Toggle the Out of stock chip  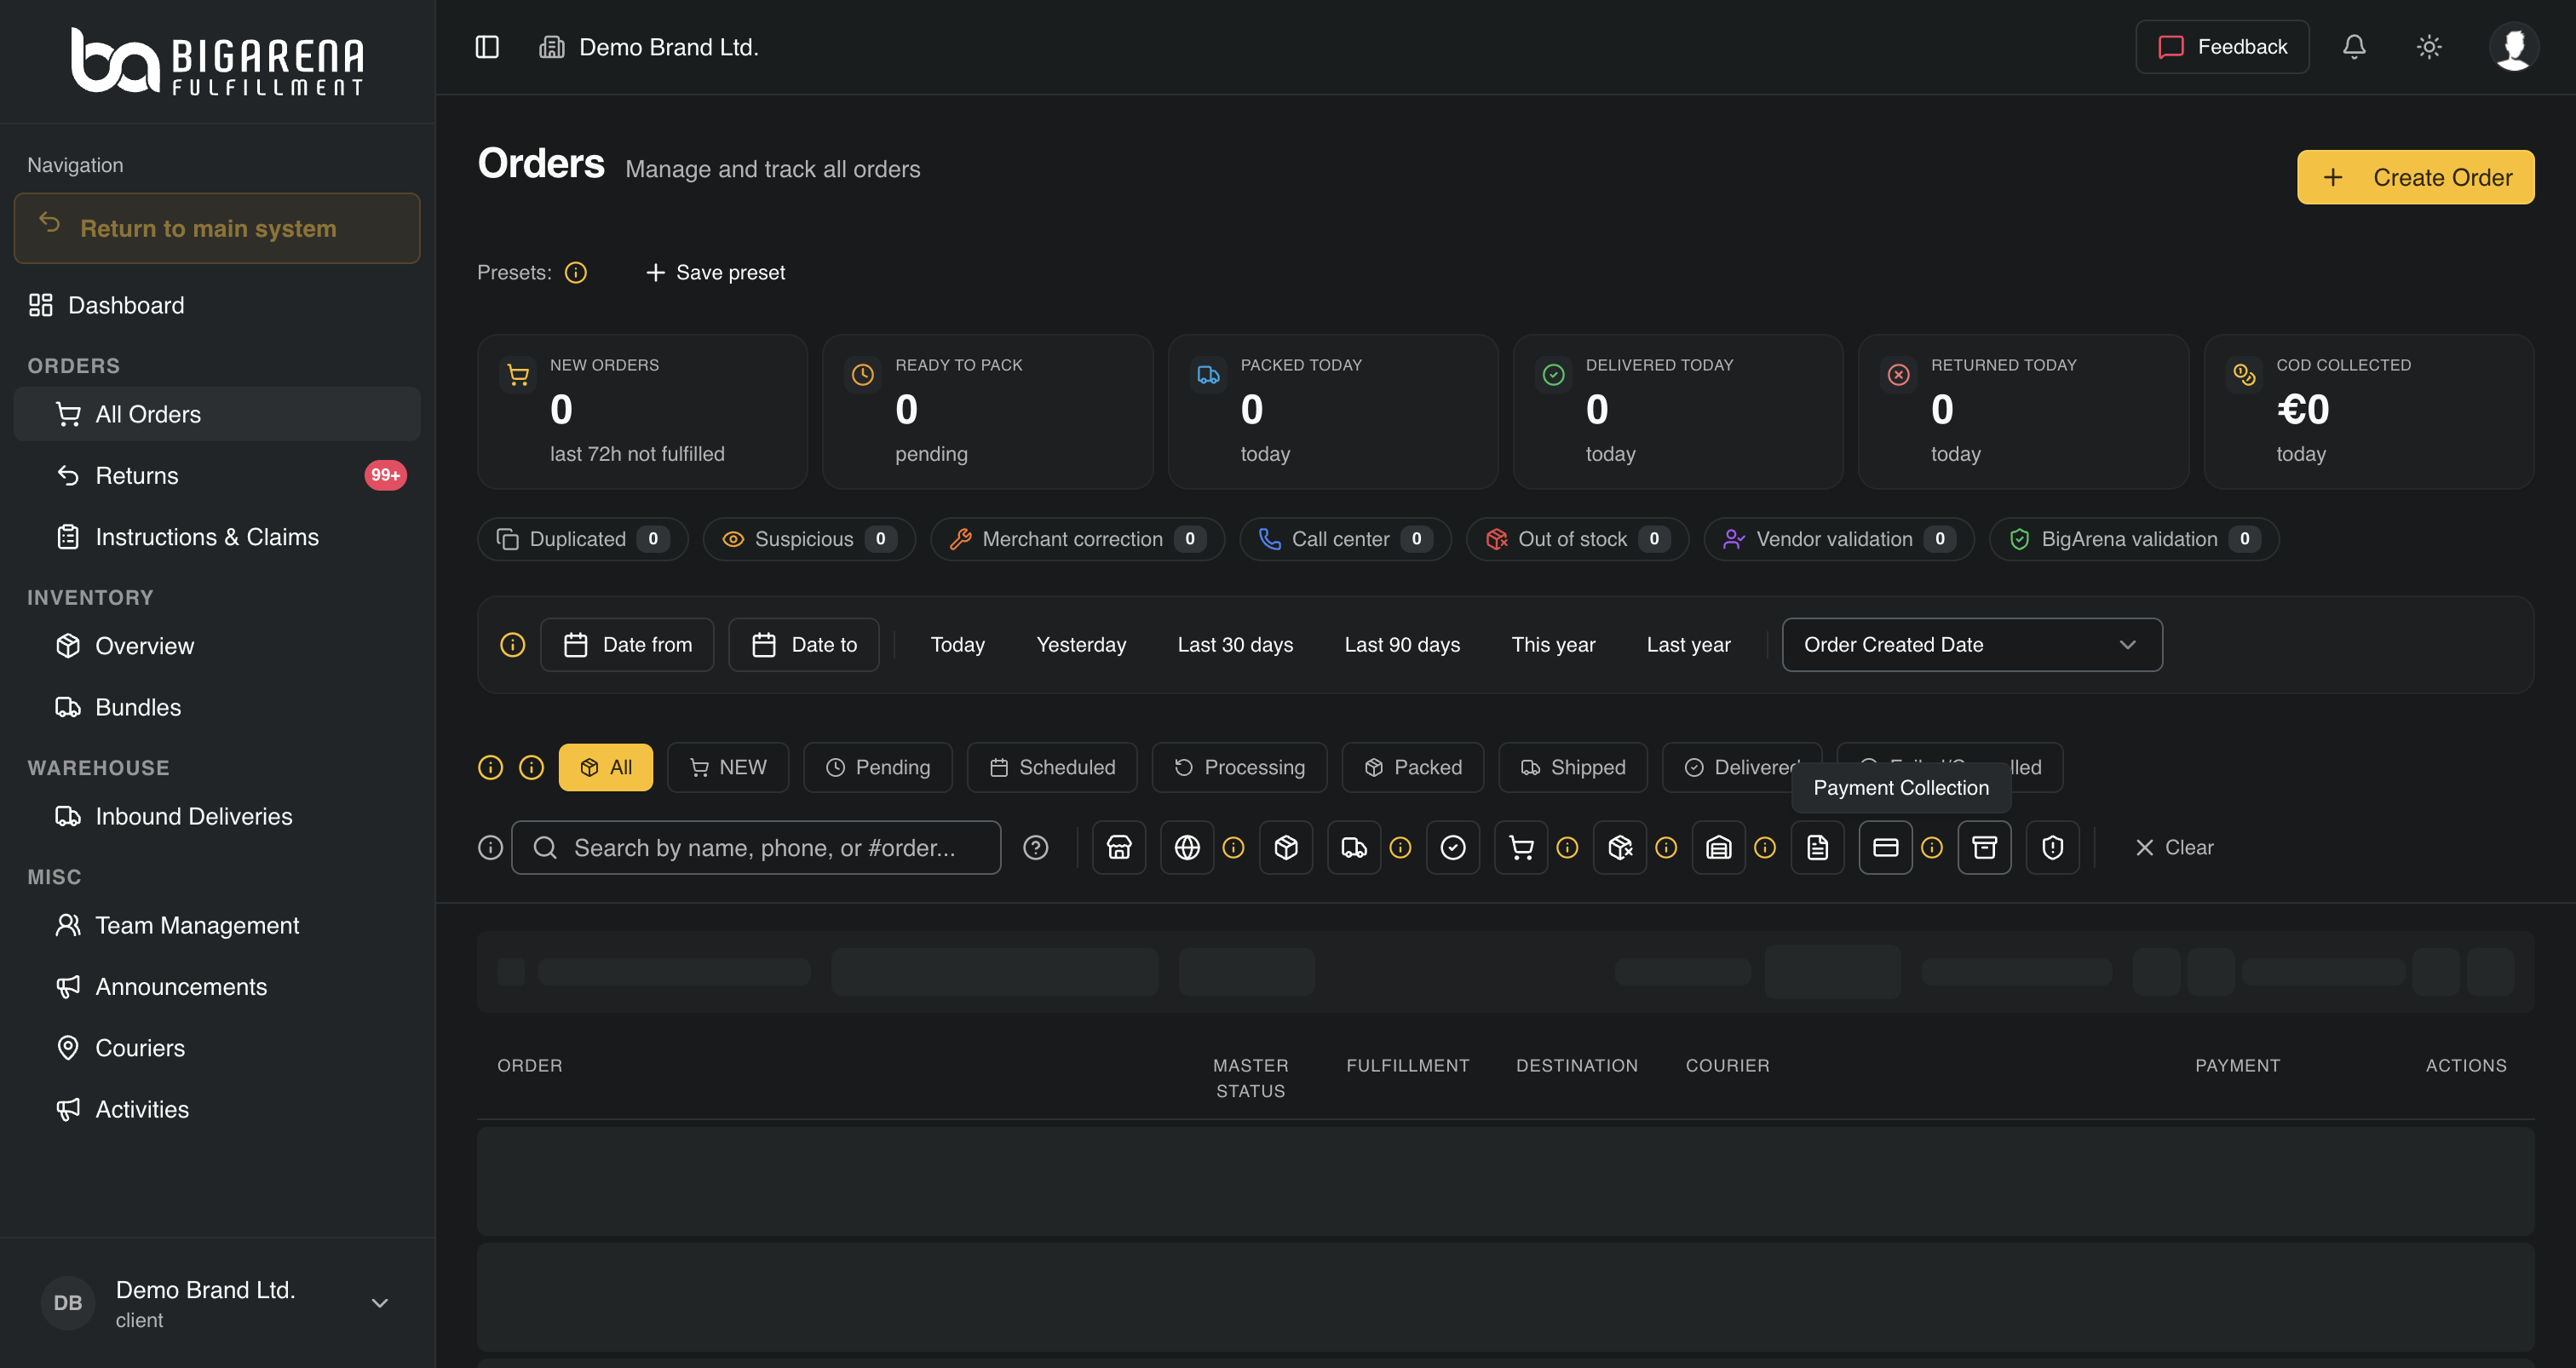point(1577,539)
